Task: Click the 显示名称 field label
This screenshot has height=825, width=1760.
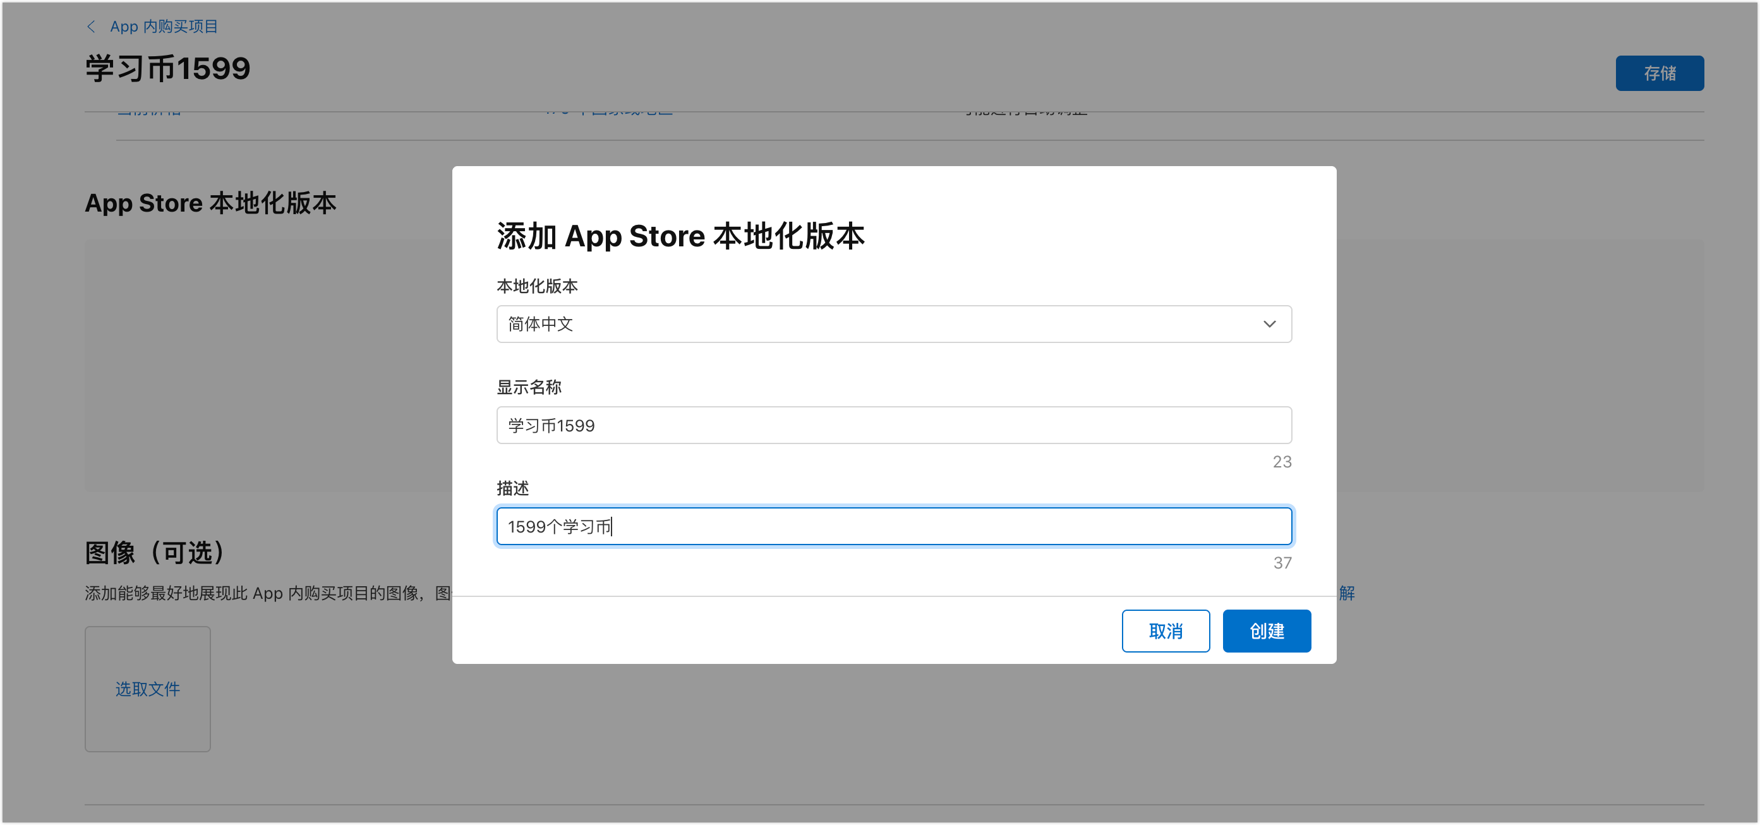Action: point(528,387)
